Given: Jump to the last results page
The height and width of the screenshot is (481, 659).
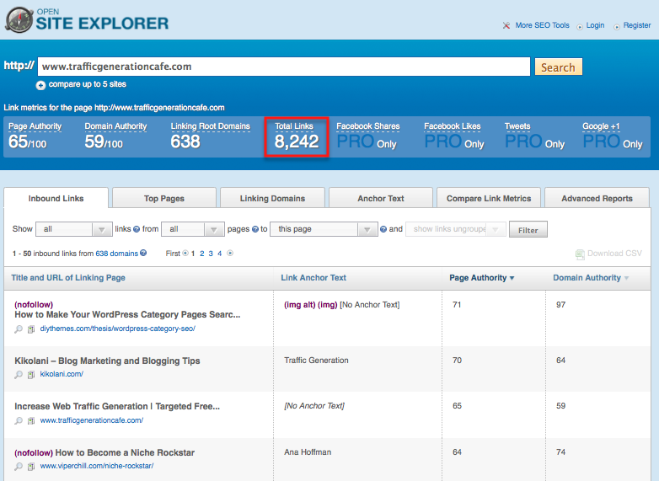Looking at the screenshot, I should pyautogui.click(x=230, y=253).
